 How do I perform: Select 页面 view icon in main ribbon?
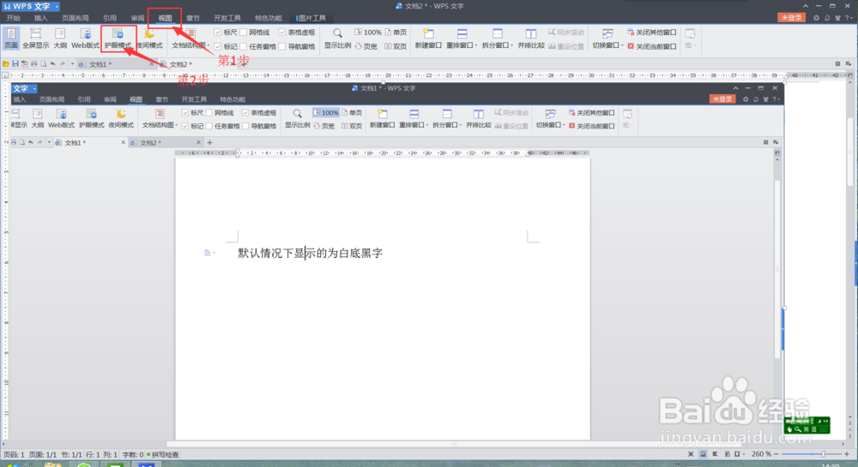[11, 39]
